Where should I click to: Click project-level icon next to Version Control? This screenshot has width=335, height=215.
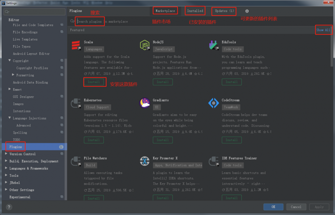pyautogui.click(x=62, y=154)
